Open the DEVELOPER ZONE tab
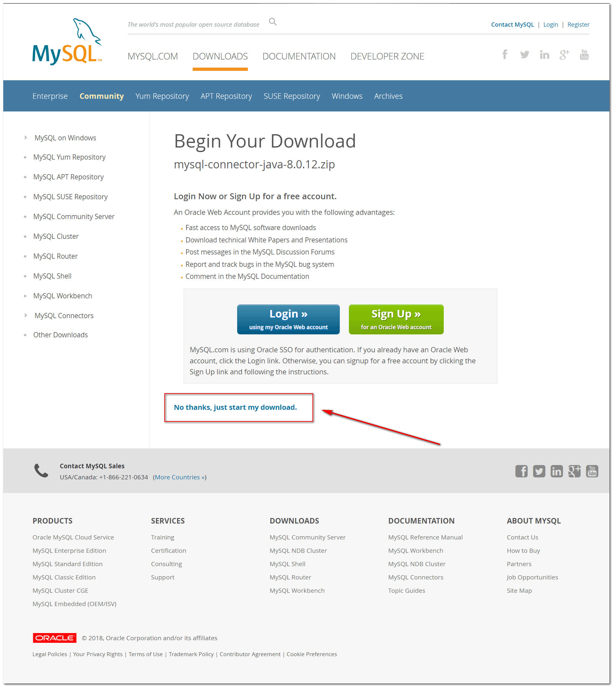 pyautogui.click(x=387, y=56)
